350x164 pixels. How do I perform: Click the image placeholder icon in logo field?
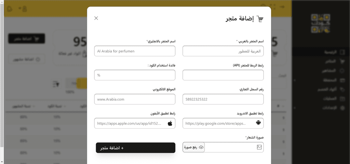point(259,147)
